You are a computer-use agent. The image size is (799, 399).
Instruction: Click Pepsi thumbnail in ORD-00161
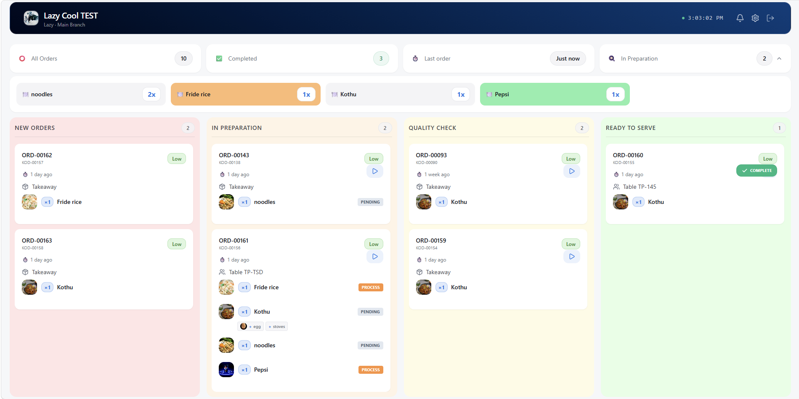(226, 370)
